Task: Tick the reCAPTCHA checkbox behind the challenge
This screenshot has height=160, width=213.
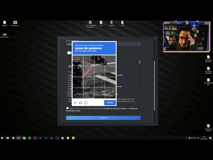Action: 69,53
